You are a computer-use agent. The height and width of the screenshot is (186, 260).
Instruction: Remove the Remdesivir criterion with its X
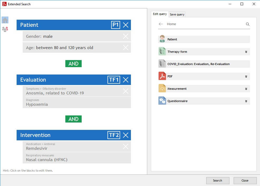(126, 146)
